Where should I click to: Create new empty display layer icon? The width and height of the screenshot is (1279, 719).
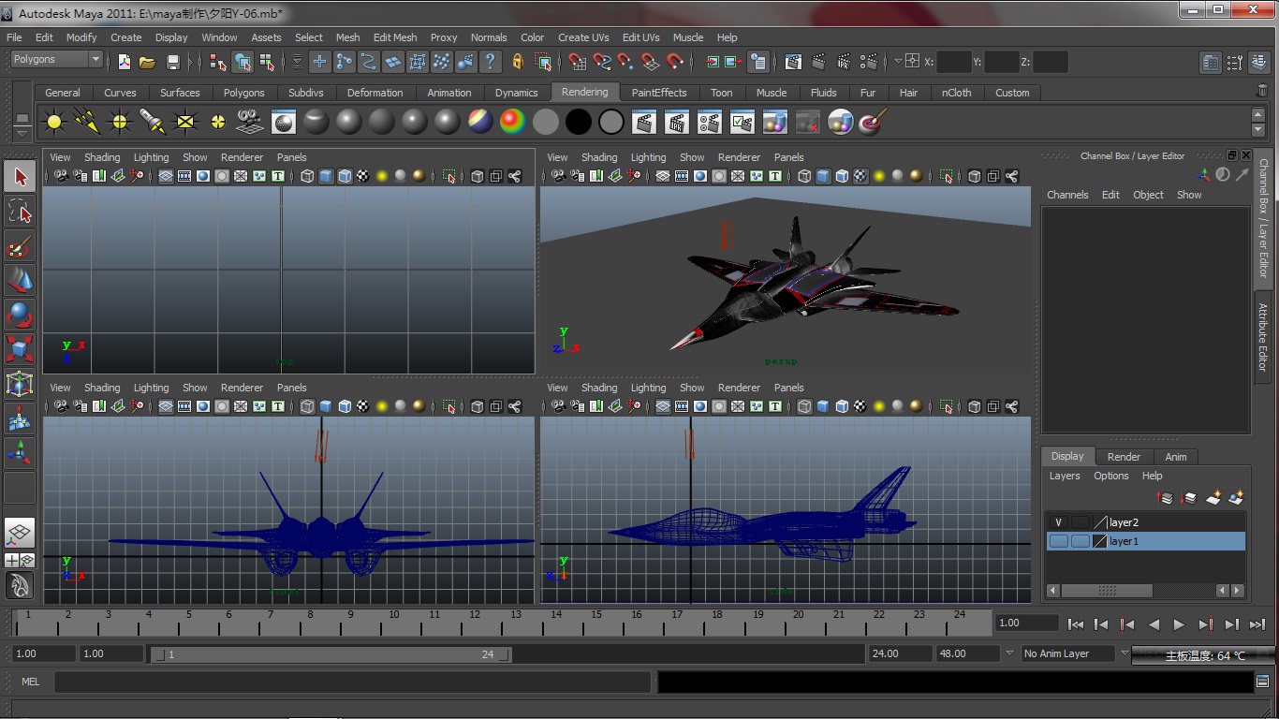pos(1213,498)
